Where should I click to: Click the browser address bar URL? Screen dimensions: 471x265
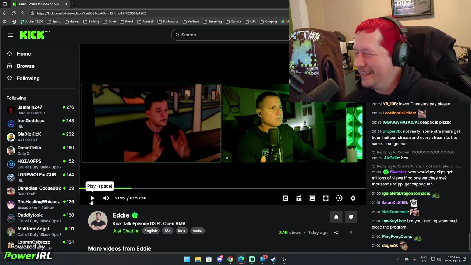pos(91,13)
